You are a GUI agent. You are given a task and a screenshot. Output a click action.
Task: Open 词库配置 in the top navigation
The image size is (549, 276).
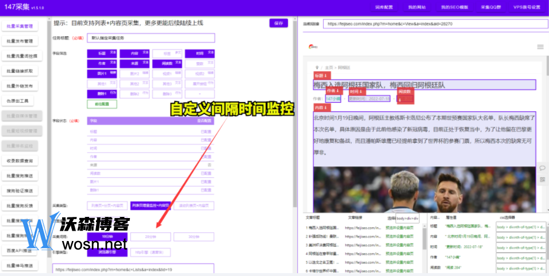click(x=385, y=7)
